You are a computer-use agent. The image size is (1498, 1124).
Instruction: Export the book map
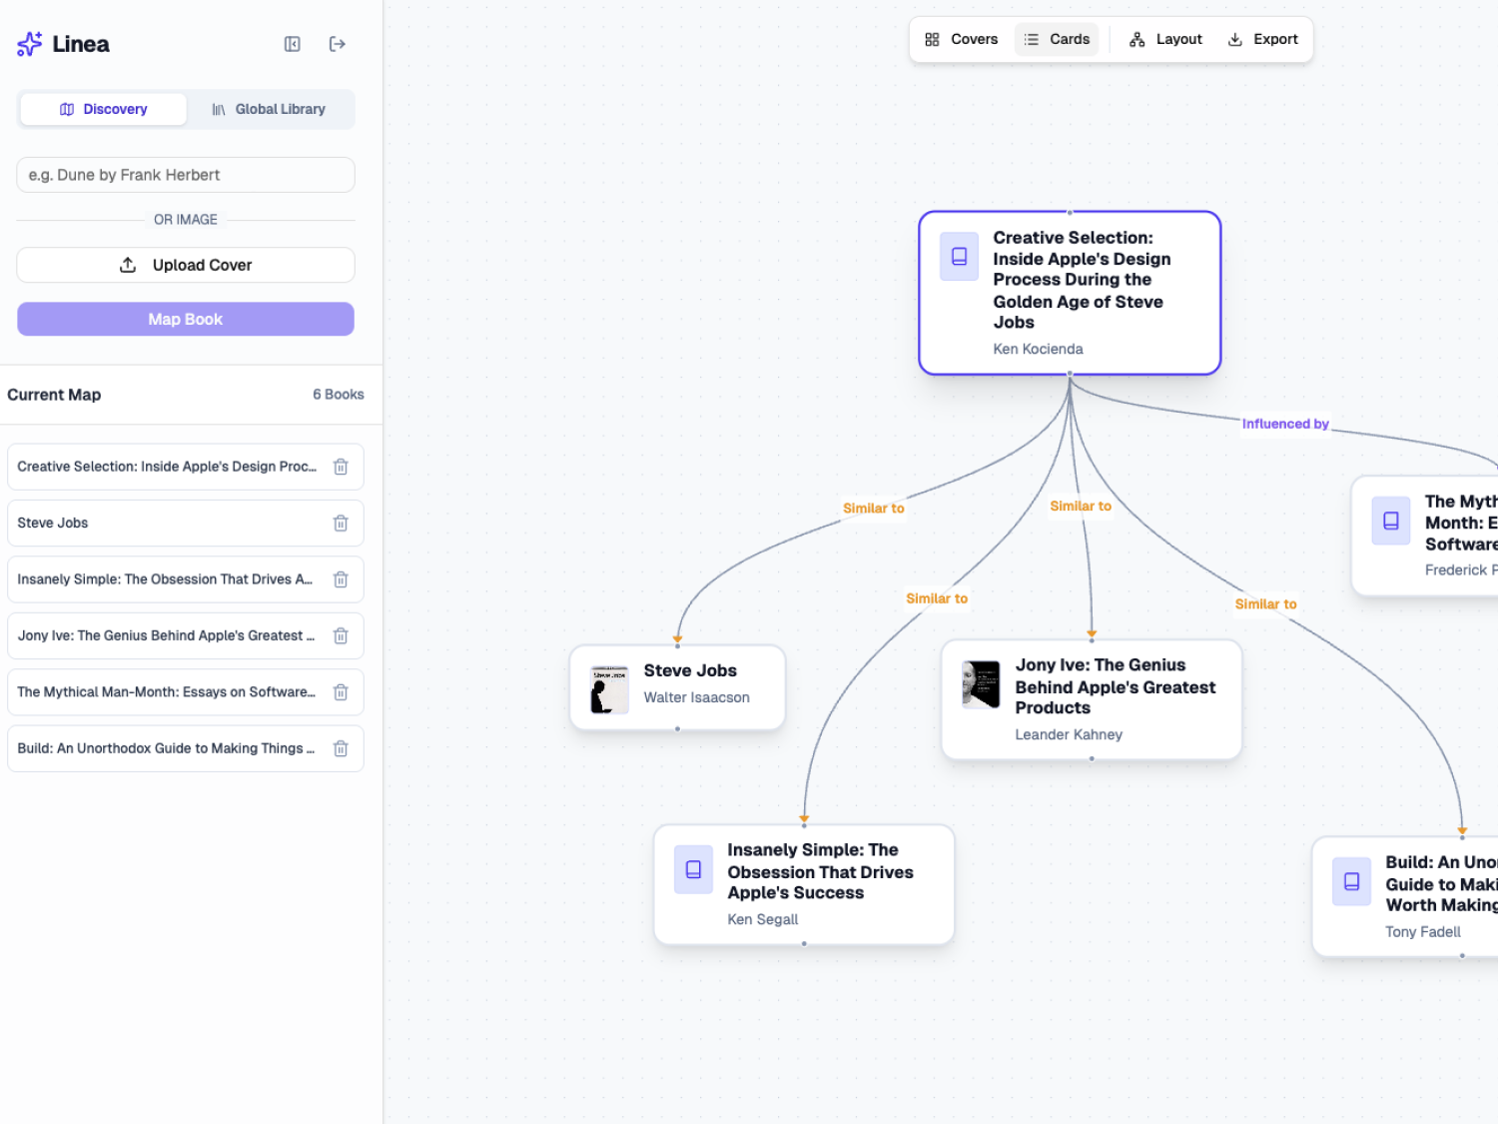pos(1262,40)
